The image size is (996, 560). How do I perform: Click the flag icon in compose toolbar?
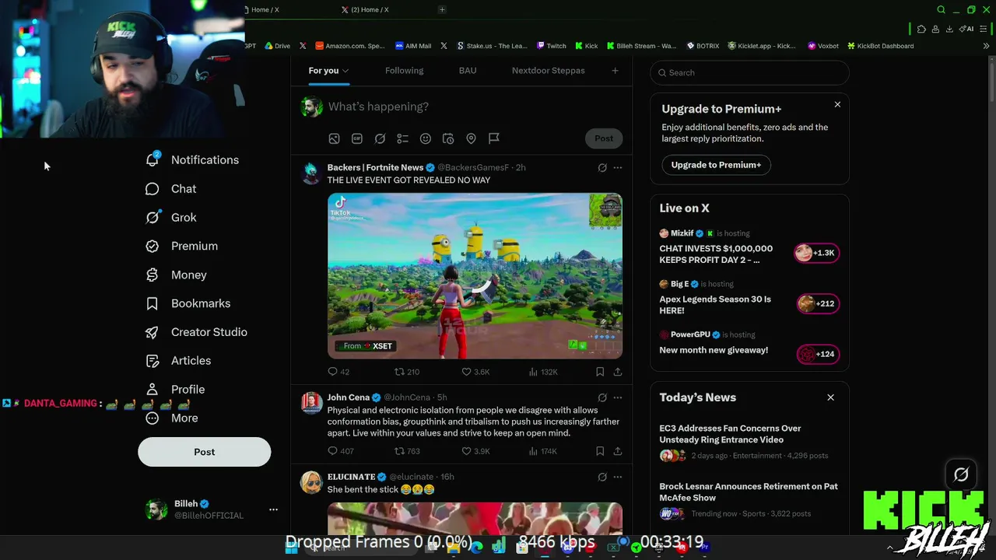click(x=494, y=138)
